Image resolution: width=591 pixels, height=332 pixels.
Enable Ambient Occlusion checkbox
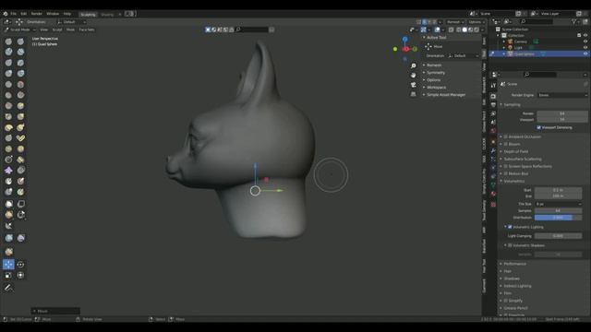pos(506,136)
